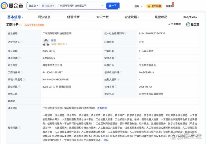206x144 pixels.
Task: Click the establishment date 2025-03-12 in 成立日期 row
Action: pyautogui.click(x=49, y=51)
